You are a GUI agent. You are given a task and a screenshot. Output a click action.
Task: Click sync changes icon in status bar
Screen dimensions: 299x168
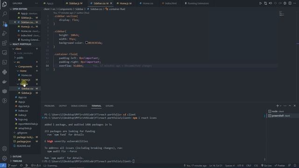tap(21, 166)
